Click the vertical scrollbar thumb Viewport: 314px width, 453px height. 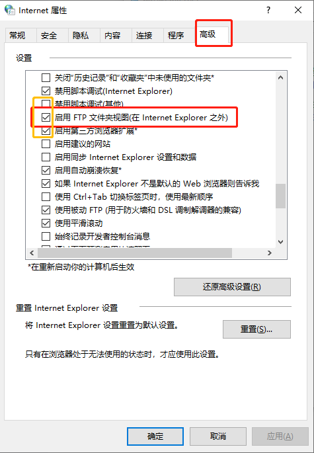[x=280, y=196]
